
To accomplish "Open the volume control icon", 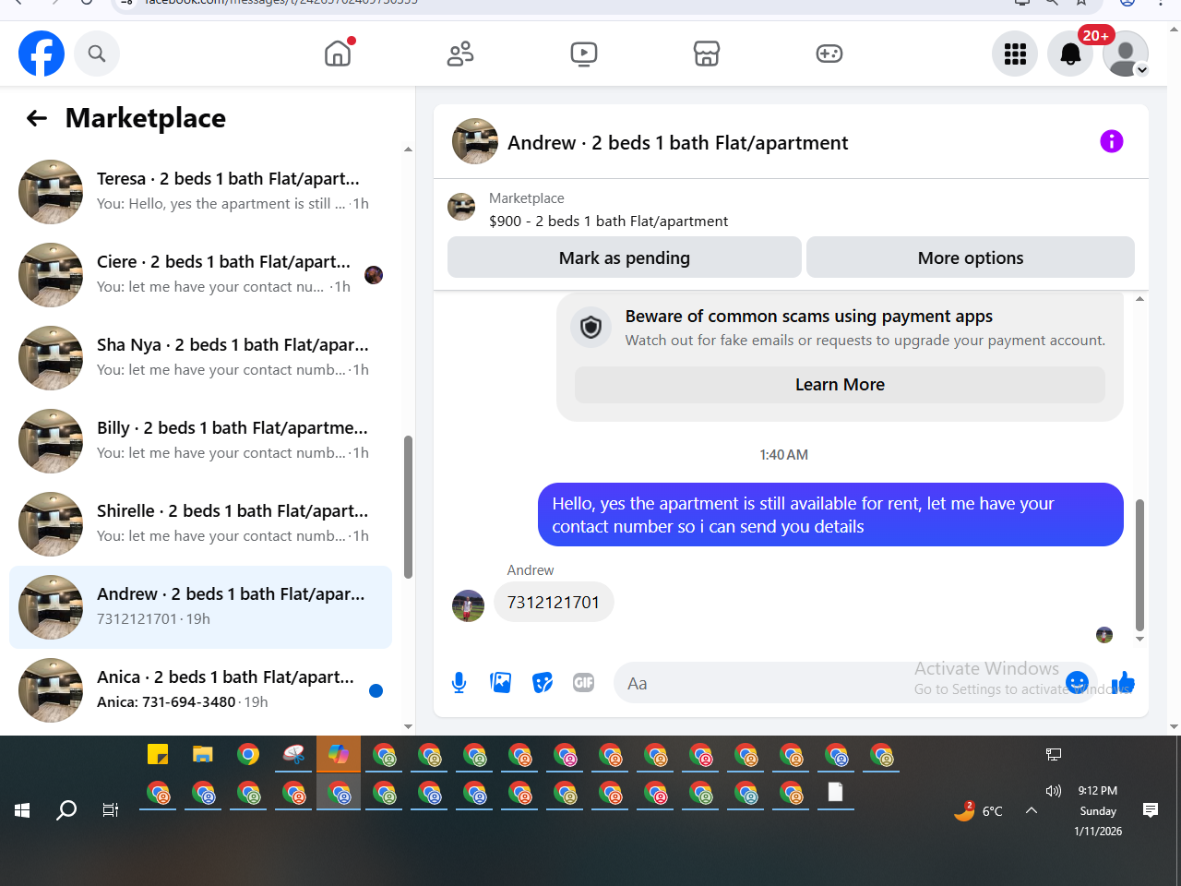I will [x=1054, y=791].
